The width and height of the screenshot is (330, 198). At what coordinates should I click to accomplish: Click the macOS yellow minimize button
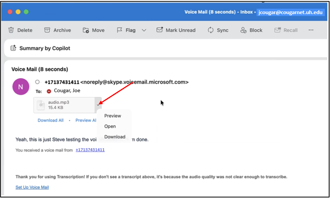pyautogui.click(x=18, y=12)
